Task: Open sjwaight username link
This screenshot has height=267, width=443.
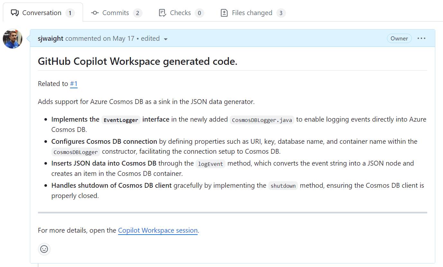Action: (x=51, y=39)
